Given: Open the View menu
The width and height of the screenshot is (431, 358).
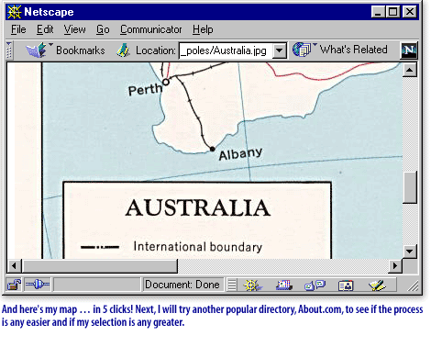Looking at the screenshot, I should (x=75, y=29).
